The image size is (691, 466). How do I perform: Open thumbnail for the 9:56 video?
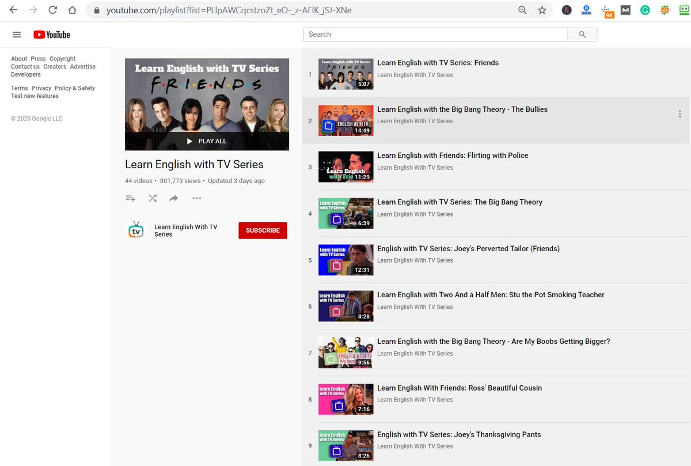point(345,353)
